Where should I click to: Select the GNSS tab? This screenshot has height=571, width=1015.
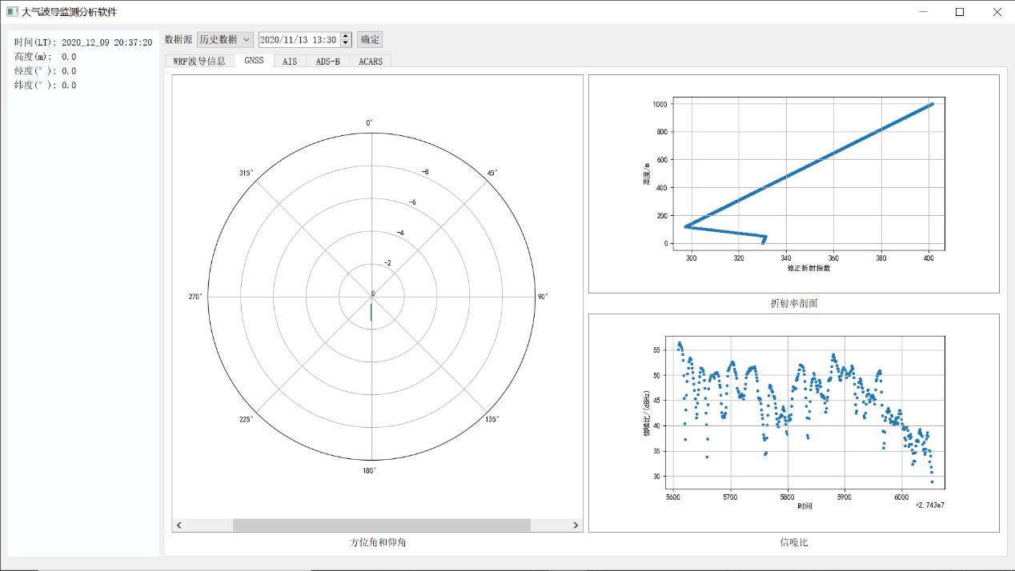click(254, 61)
